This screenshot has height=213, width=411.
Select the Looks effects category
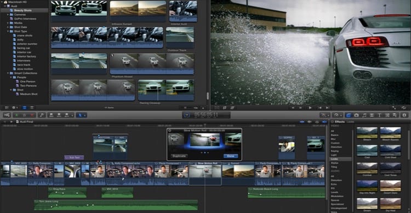click(x=340, y=159)
